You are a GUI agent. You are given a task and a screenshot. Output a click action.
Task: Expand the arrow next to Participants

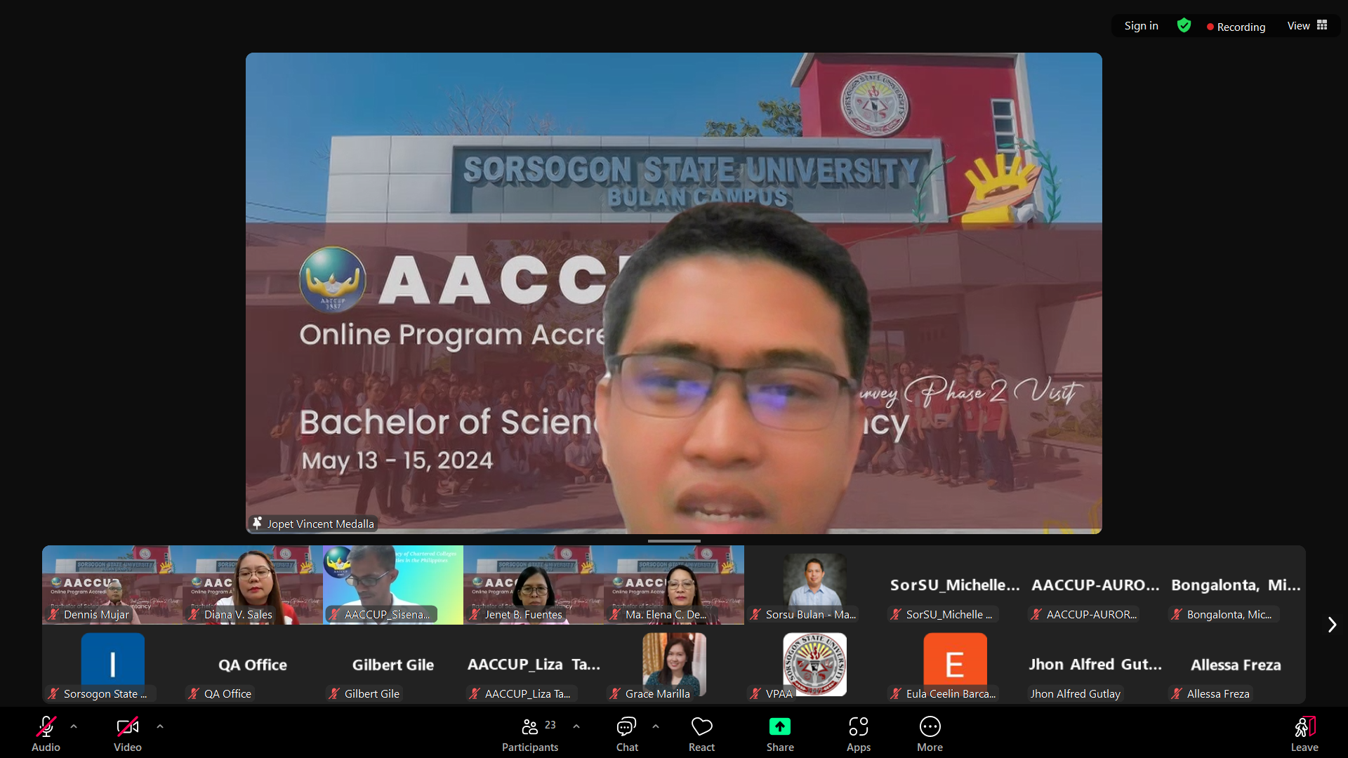point(576,726)
